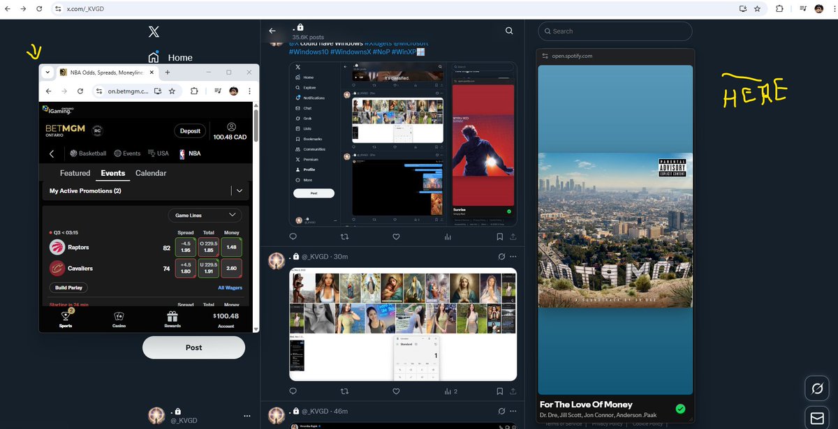View analytics of the top post
The width and height of the screenshot is (838, 429).
tap(448, 236)
